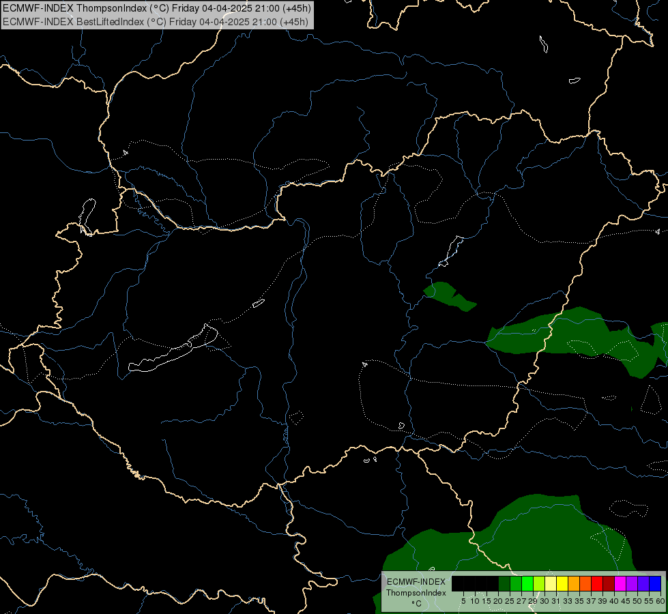This screenshot has height=614, width=668.
Task: Select the pale yellow 30–31 legend swatch
Action: point(551,583)
